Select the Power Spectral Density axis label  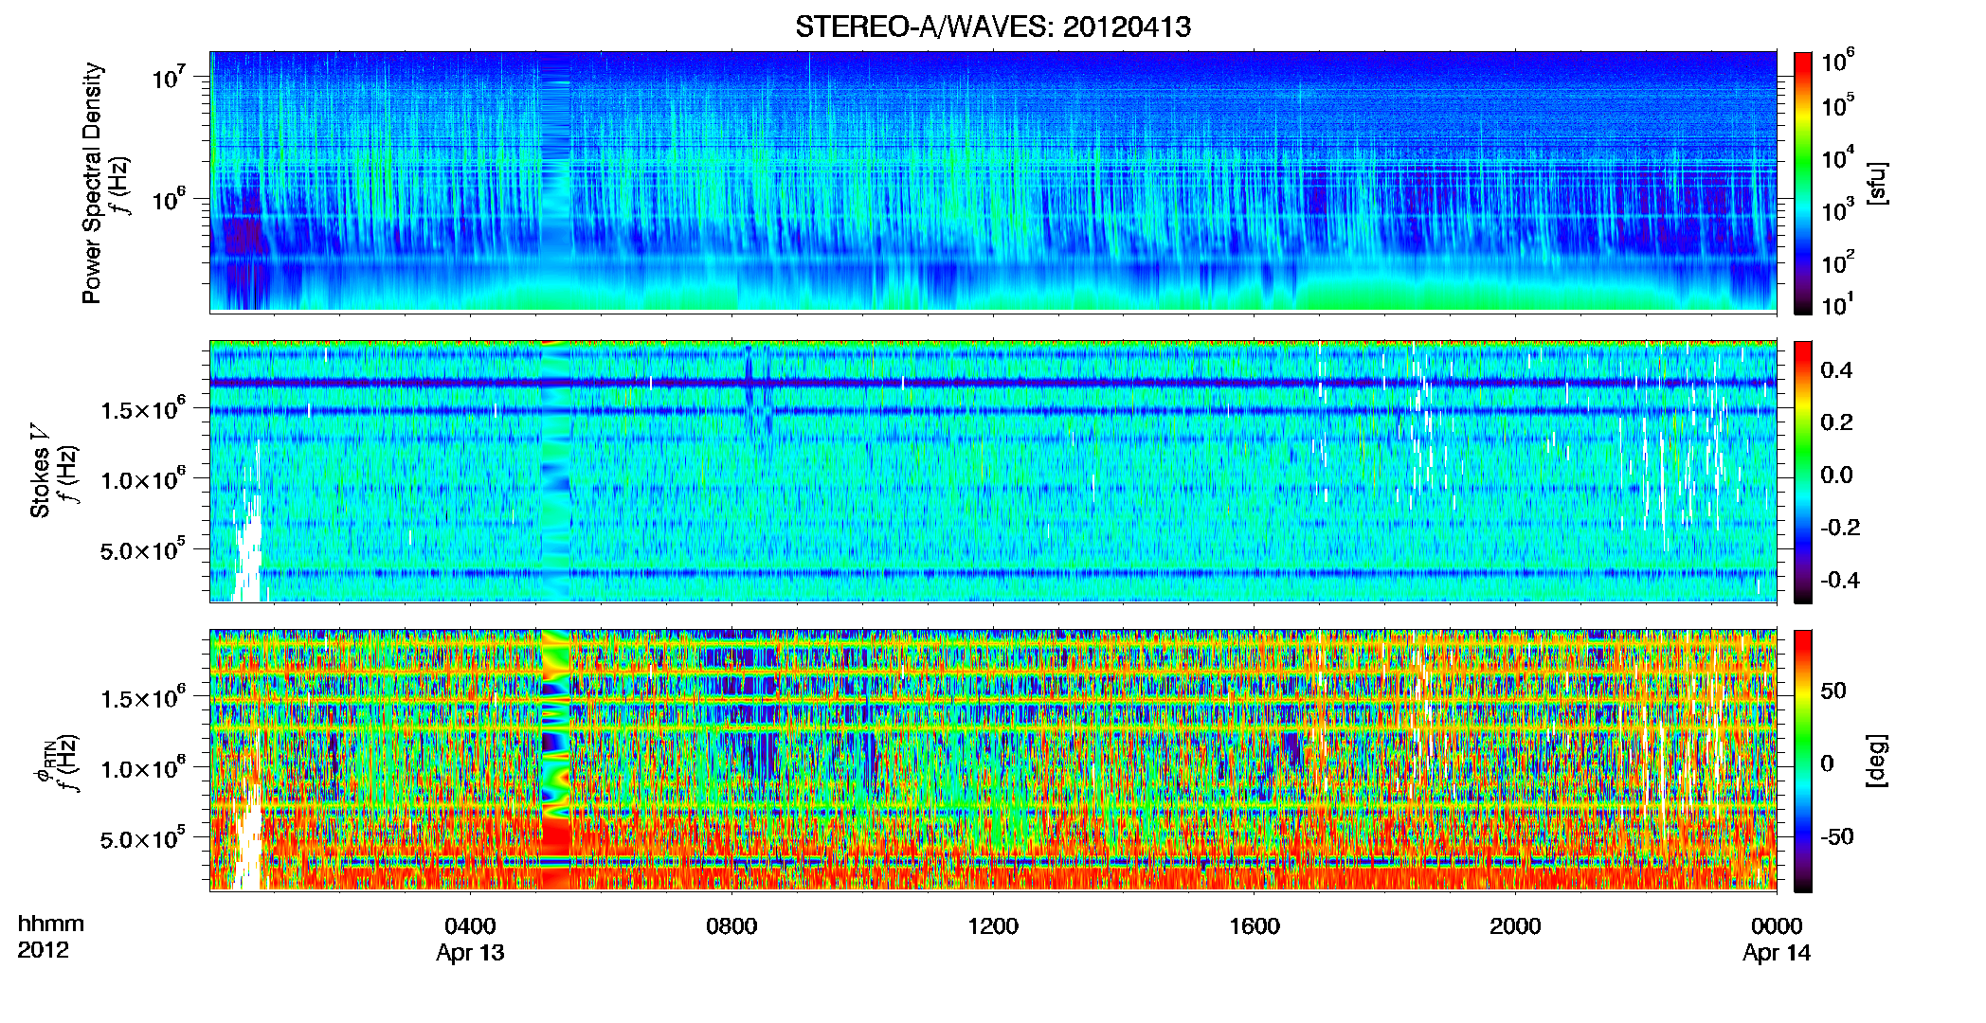[x=92, y=183]
